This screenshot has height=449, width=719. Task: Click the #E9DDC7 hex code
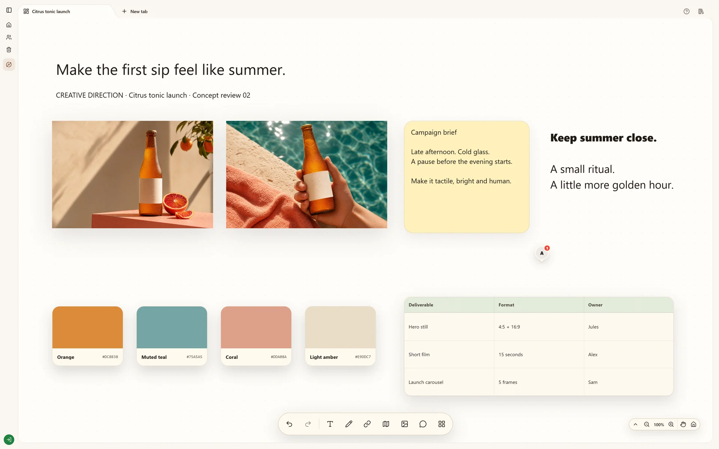363,357
